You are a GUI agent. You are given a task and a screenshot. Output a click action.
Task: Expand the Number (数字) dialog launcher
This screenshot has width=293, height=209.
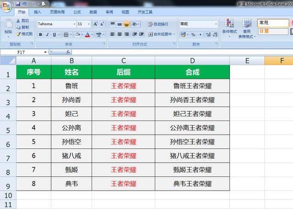pos(217,44)
